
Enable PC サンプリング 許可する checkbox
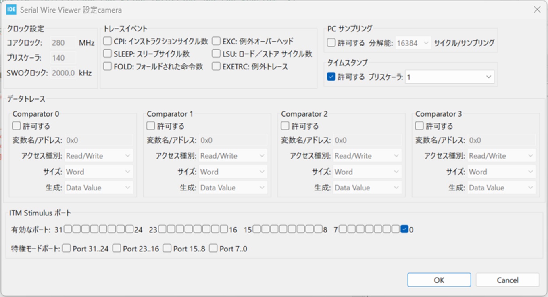point(331,42)
